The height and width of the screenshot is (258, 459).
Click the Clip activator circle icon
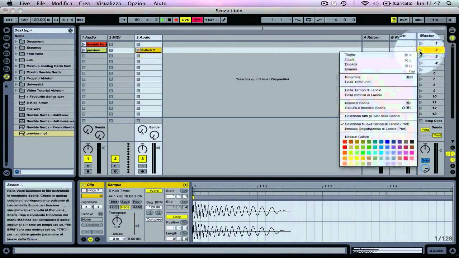click(83, 185)
